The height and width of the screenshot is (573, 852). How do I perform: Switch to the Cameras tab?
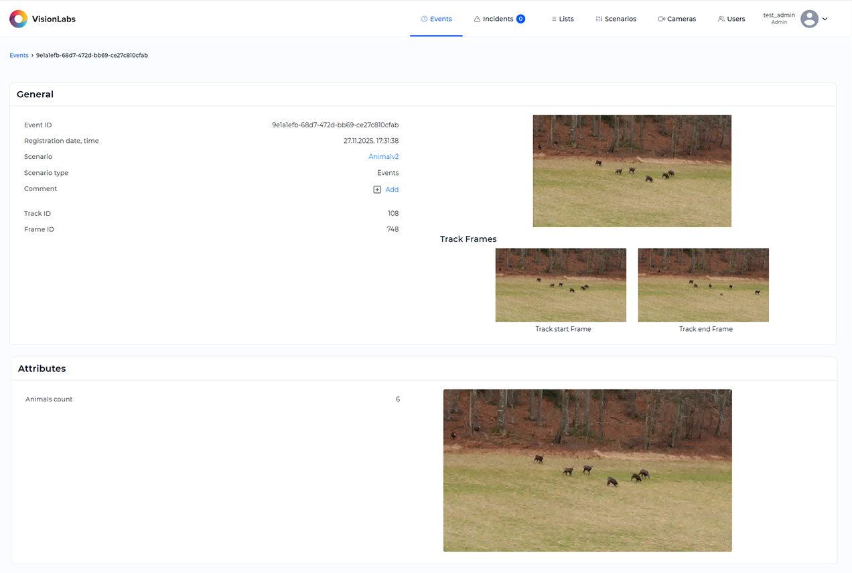(677, 18)
